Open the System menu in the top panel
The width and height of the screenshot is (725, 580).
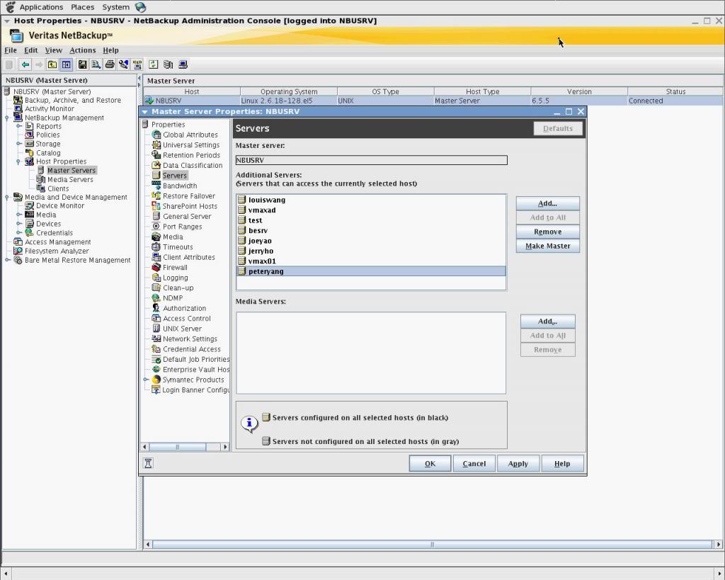pyautogui.click(x=115, y=7)
